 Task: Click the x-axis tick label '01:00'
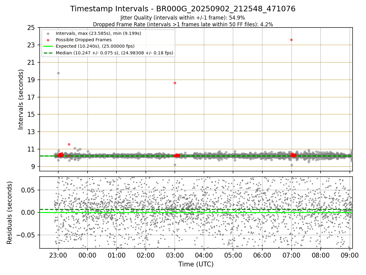pos(117,255)
